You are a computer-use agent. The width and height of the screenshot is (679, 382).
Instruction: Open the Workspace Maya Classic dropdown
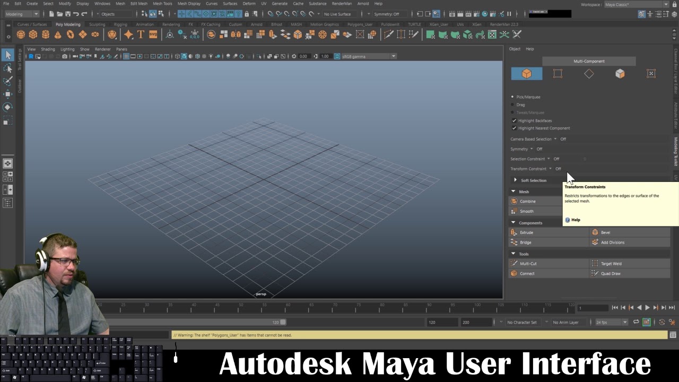tap(637, 4)
